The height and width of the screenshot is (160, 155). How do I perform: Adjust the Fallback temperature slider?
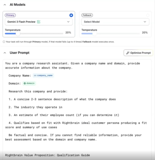94,33
